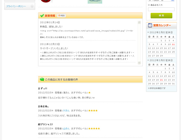181x140 pixels.
Task: Click the arrow icon beside プライバシーポリシー
Action: point(32,6)
